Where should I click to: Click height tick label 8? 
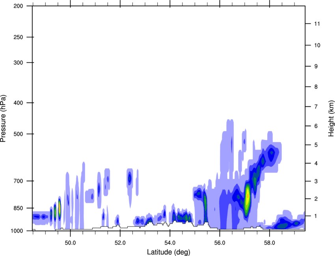316,87
